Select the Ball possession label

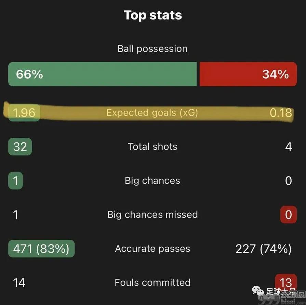(x=152, y=49)
